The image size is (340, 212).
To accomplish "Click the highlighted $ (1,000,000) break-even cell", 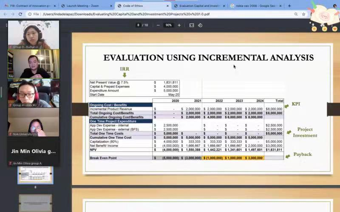I will pos(213,158).
